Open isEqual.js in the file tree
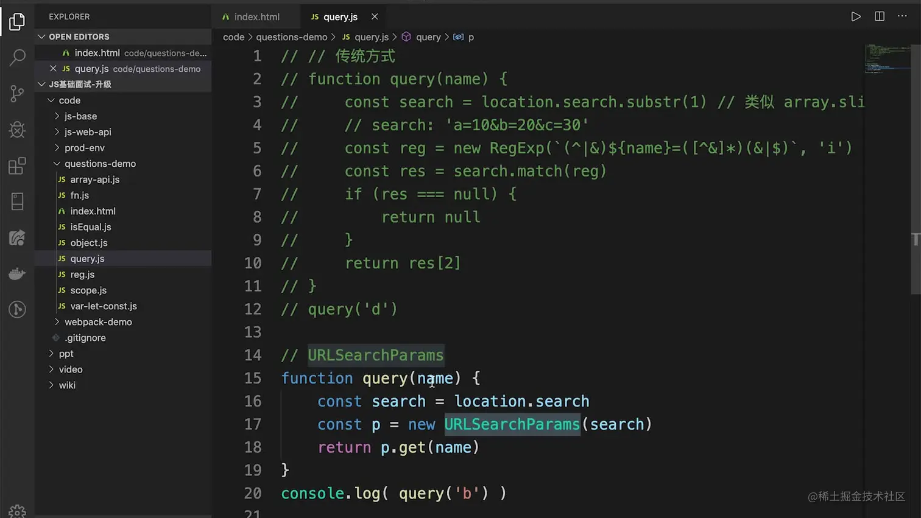Image resolution: width=921 pixels, height=518 pixels. click(x=123, y=227)
